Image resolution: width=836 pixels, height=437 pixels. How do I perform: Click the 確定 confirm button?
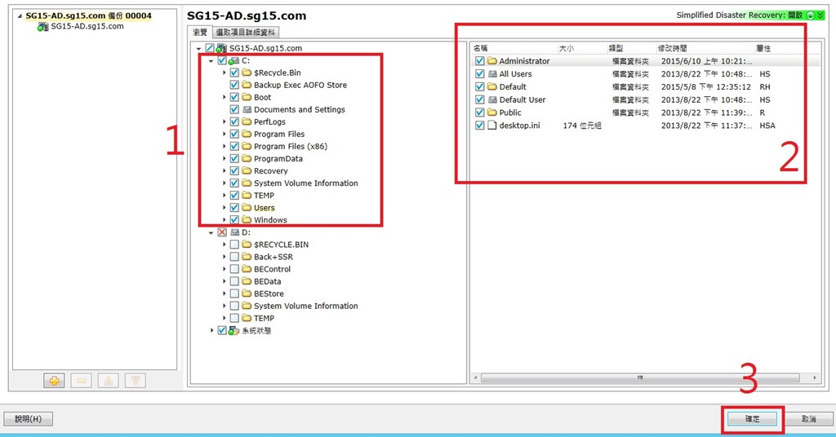coord(752,419)
